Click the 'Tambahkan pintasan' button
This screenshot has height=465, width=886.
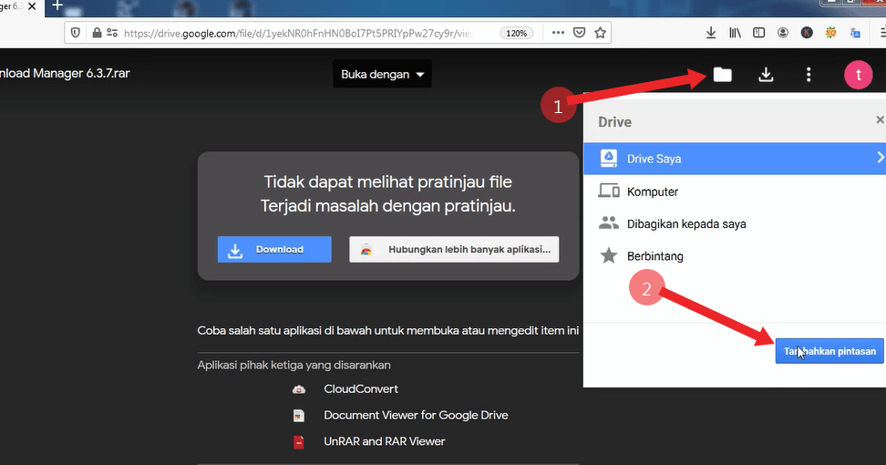tap(829, 351)
